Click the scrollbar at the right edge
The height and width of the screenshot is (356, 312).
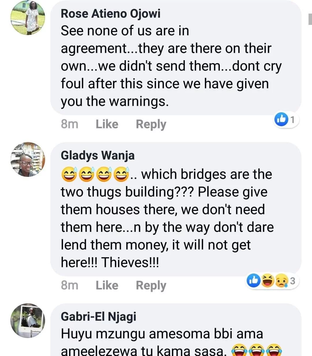310,19
